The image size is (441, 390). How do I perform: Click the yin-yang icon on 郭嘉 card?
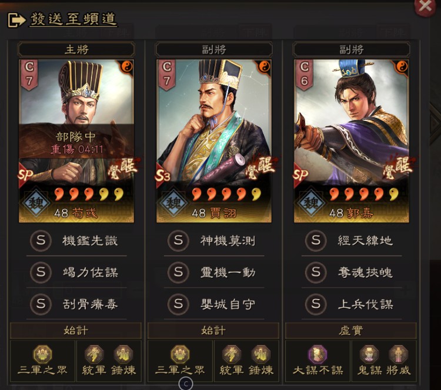point(402,67)
